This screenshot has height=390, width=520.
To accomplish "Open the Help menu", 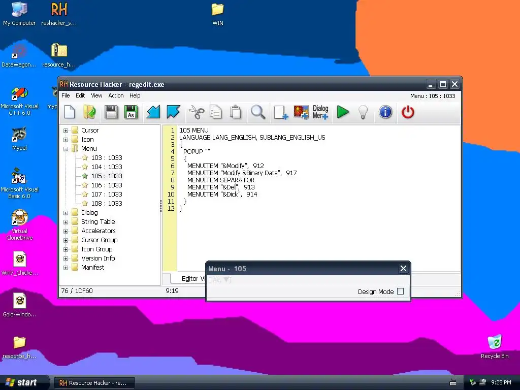I will [x=135, y=95].
